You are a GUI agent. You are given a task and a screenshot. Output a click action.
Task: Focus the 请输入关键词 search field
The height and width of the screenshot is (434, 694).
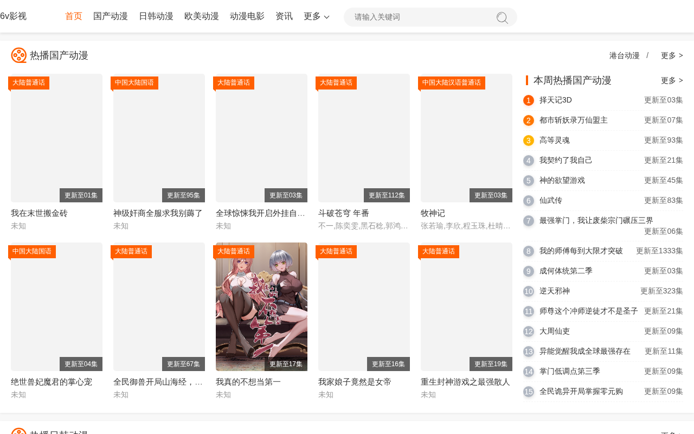tap(423, 17)
